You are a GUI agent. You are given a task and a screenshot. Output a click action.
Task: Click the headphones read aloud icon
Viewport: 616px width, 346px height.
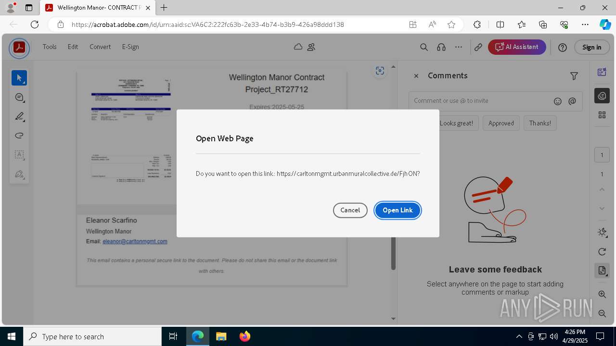click(x=441, y=47)
